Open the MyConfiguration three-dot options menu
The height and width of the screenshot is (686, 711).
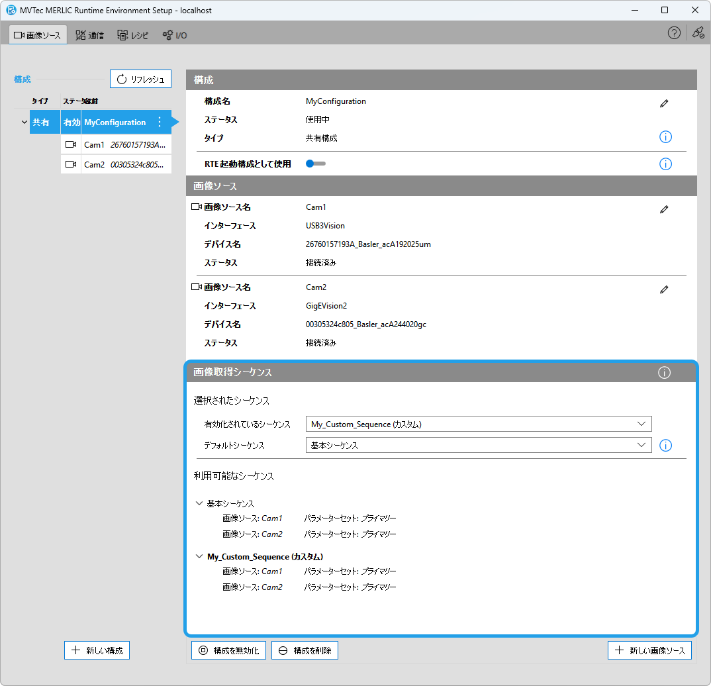point(159,122)
